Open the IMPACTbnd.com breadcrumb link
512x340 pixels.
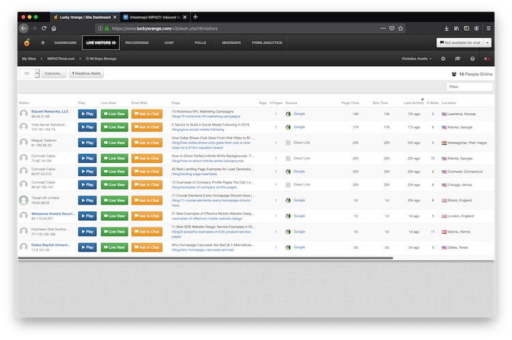tap(61, 59)
